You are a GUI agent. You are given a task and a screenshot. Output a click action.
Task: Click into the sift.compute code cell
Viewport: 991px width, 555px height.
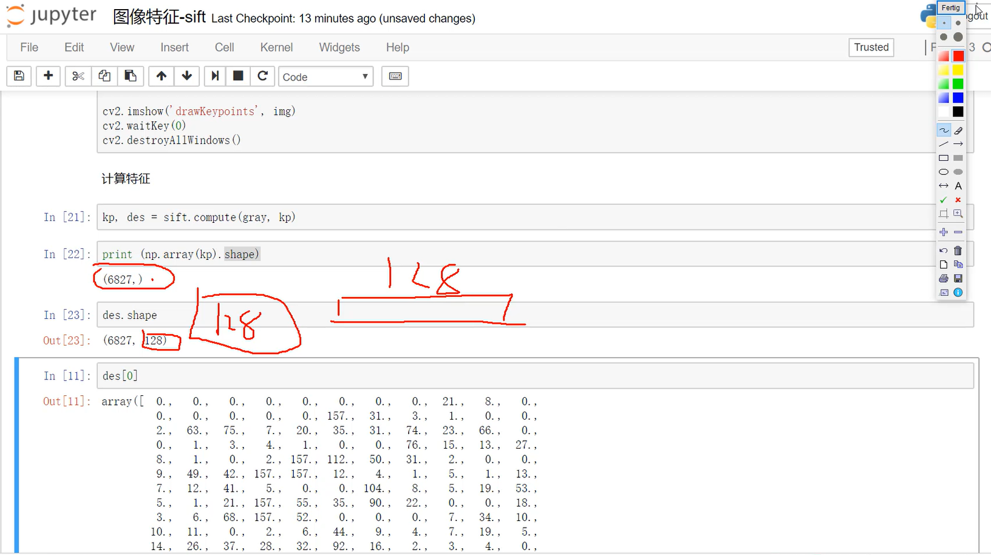pyautogui.click(x=534, y=217)
